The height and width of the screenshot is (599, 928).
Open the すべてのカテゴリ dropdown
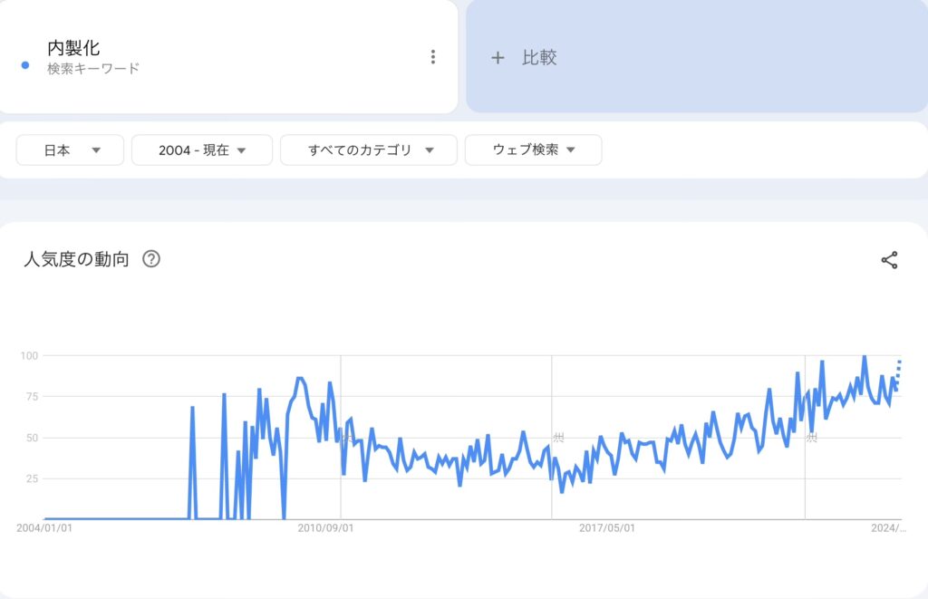pyautogui.click(x=369, y=150)
